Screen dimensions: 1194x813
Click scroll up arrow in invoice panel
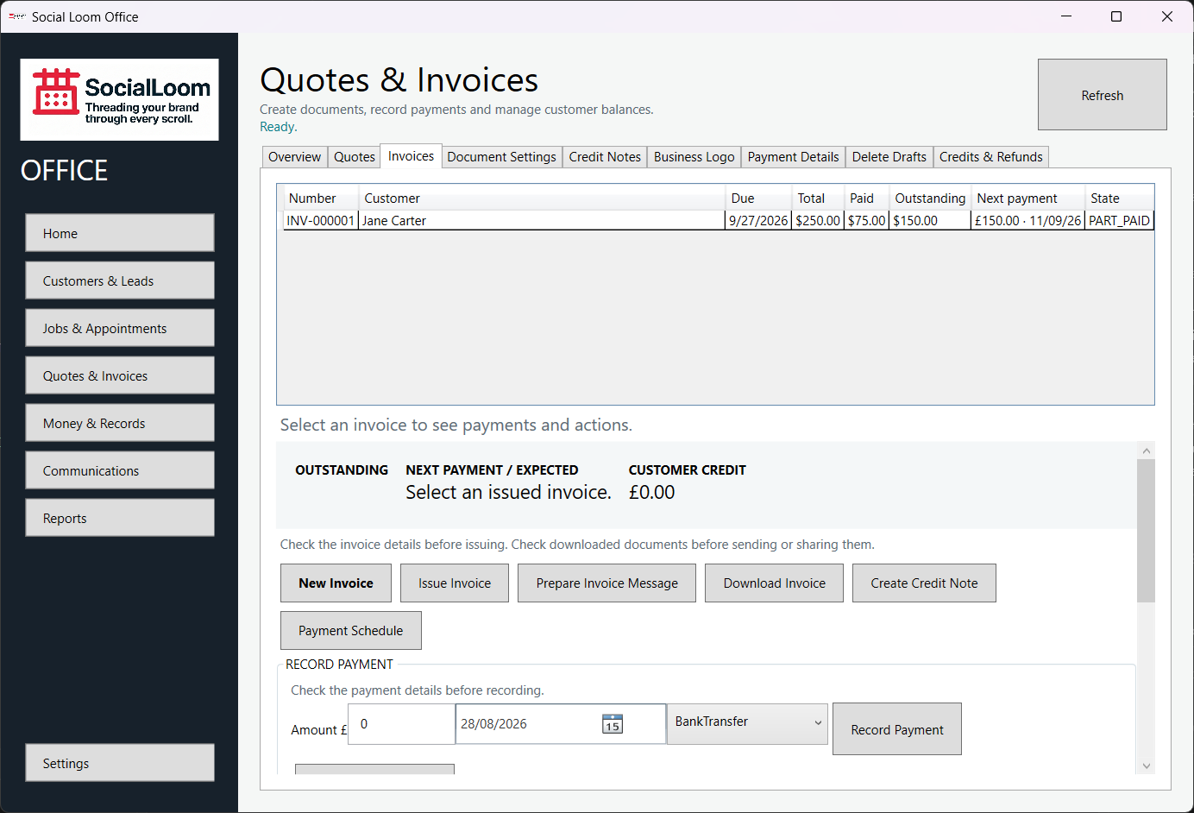click(x=1146, y=451)
